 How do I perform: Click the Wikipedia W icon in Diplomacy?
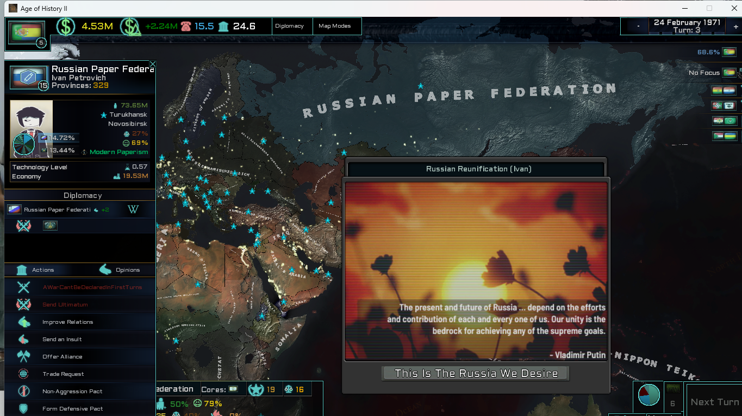click(x=133, y=209)
